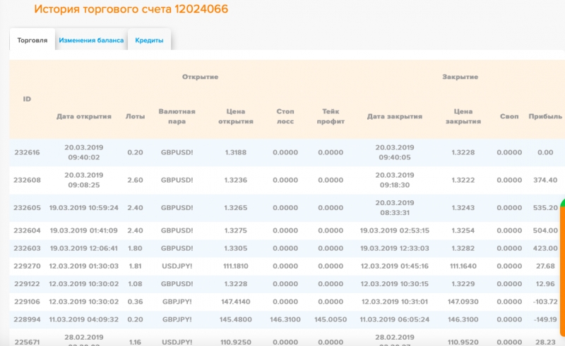Click closing price 1.3243
This screenshot has height=346, width=565.
[x=463, y=207]
